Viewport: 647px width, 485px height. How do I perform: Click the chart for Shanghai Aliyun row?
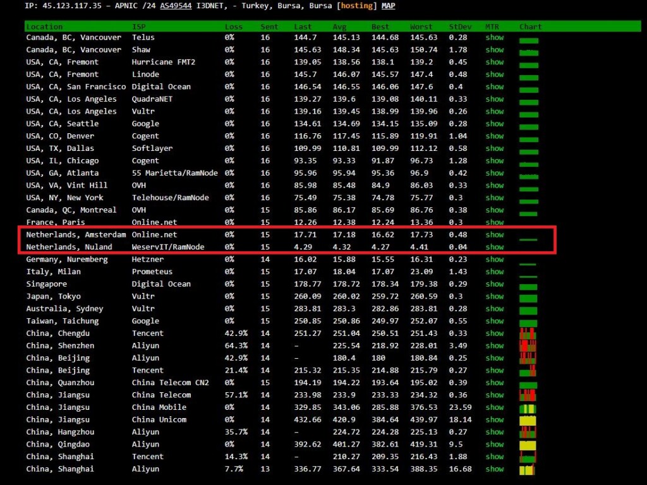pos(527,470)
